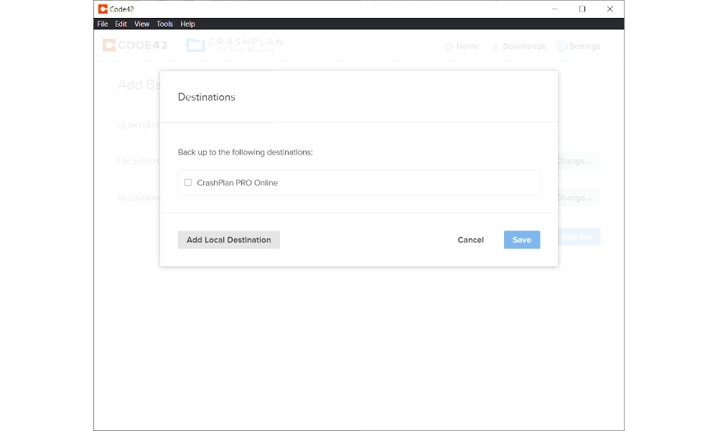This screenshot has width=718, height=431.
Task: Open the Downloads link text
Action: (x=524, y=46)
